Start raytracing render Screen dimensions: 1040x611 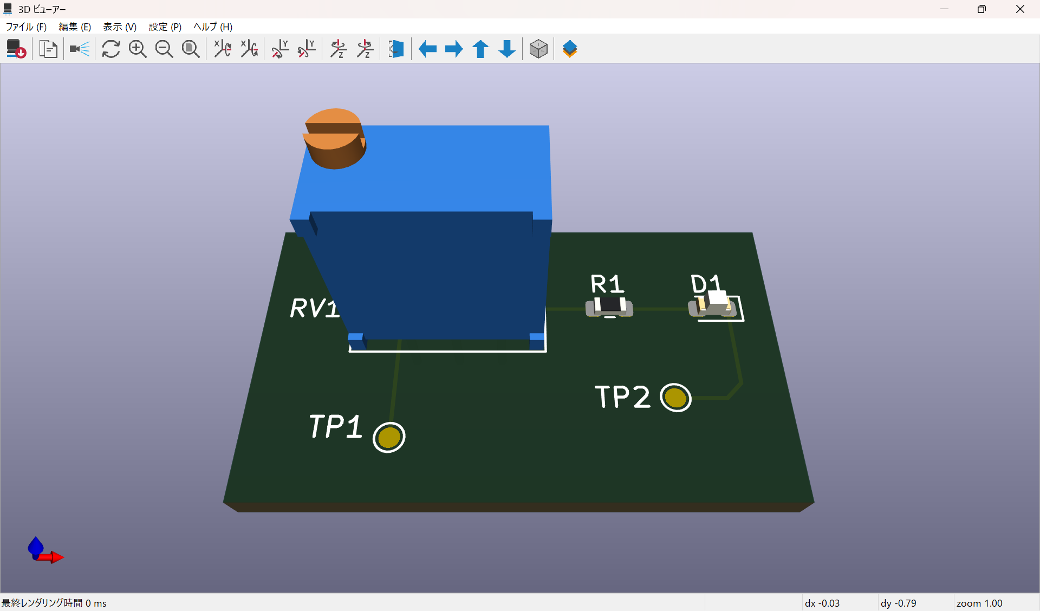pos(79,49)
